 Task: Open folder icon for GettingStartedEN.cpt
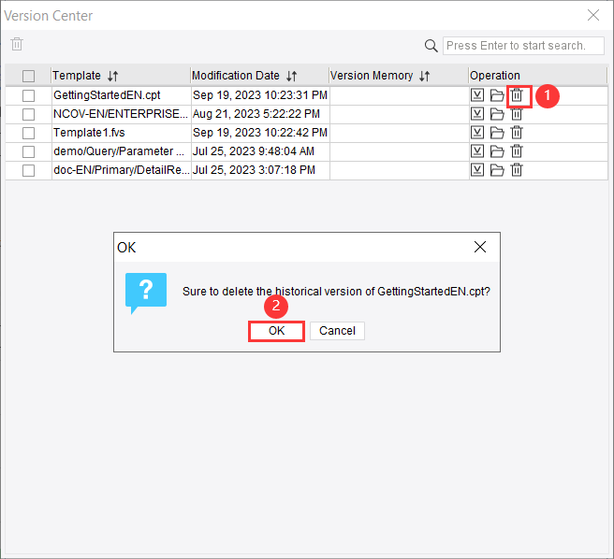(497, 95)
